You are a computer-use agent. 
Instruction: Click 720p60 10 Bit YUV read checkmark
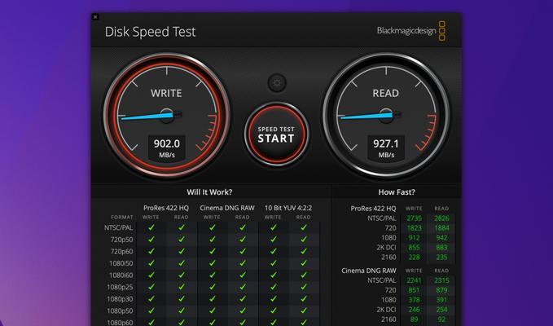coord(304,251)
